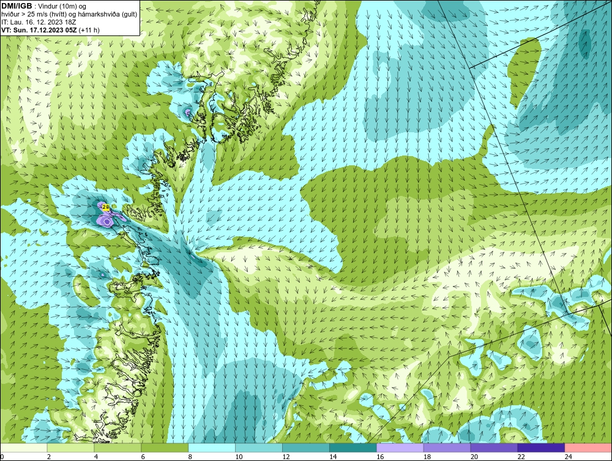Pick the pink swatch above 24 m/s
Screen dimensions: 612x461
coord(588,448)
